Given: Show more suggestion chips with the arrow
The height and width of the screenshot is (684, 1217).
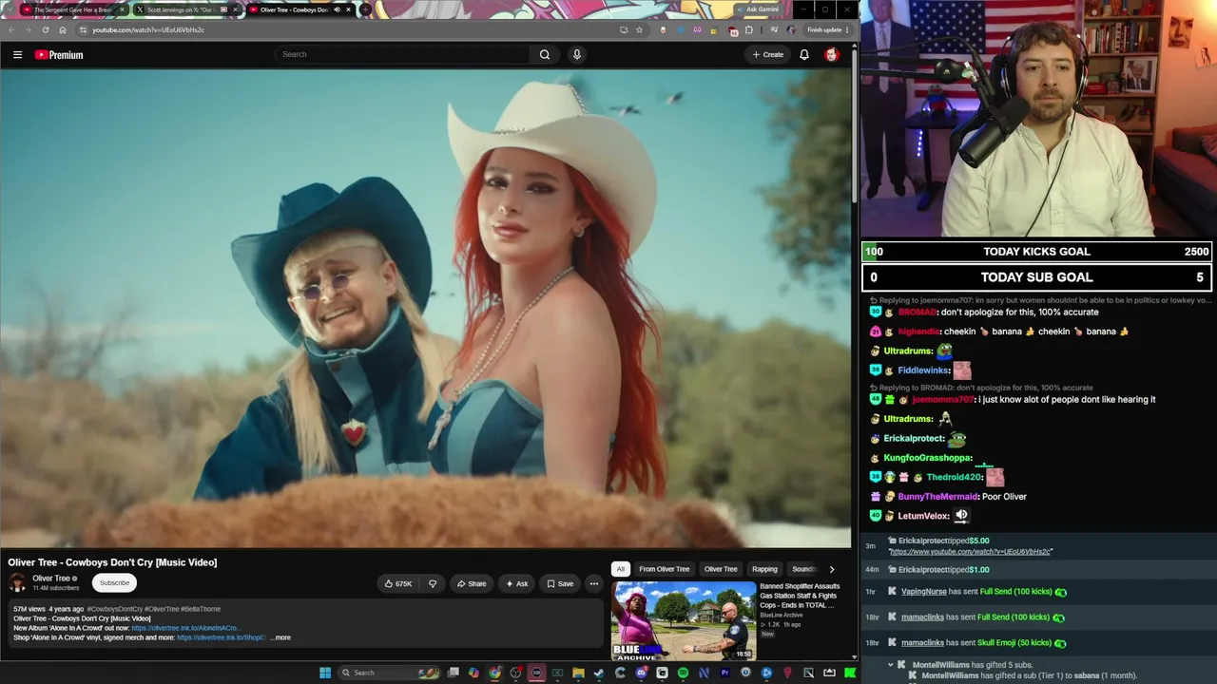Looking at the screenshot, I should click(x=832, y=569).
